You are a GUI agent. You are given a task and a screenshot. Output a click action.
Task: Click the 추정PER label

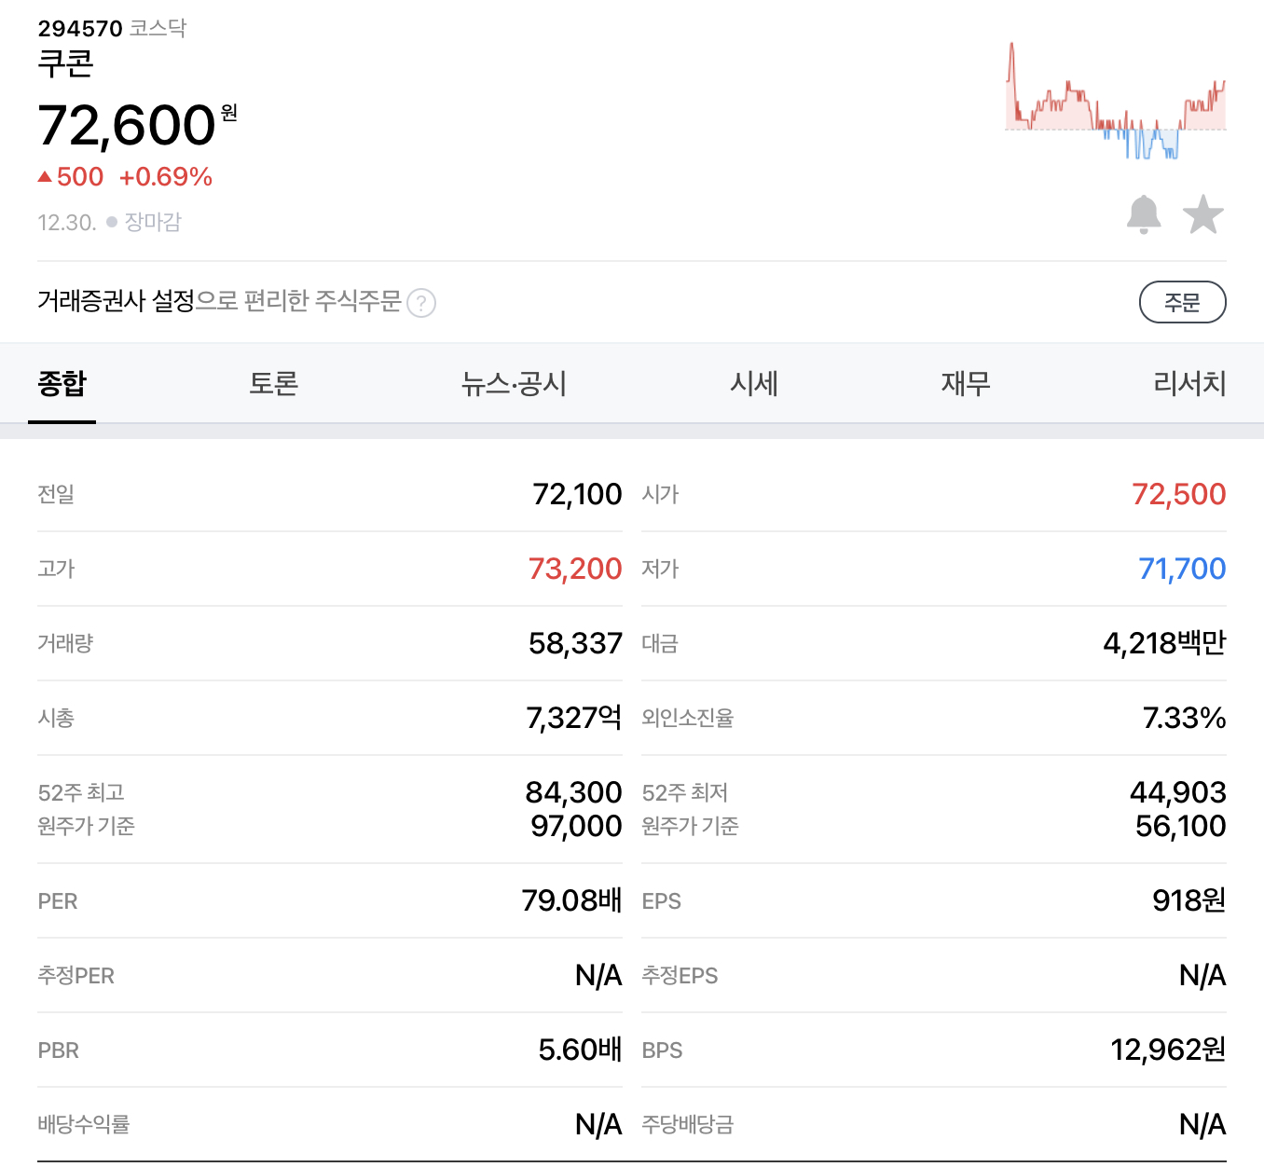pos(76,976)
